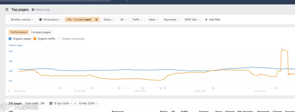Screen dimensions: 295x112
Task: Expand the Keywords filter dropdown
Action: [x=171, y=20]
